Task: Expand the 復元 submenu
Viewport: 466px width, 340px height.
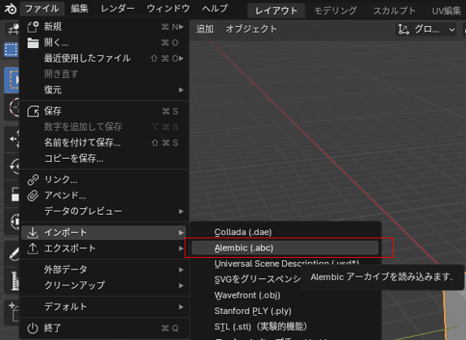Action: point(104,89)
